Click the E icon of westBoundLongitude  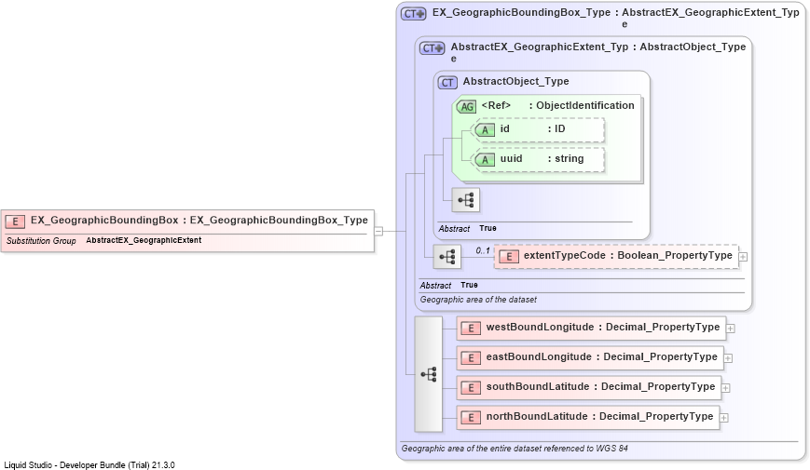tap(471, 329)
